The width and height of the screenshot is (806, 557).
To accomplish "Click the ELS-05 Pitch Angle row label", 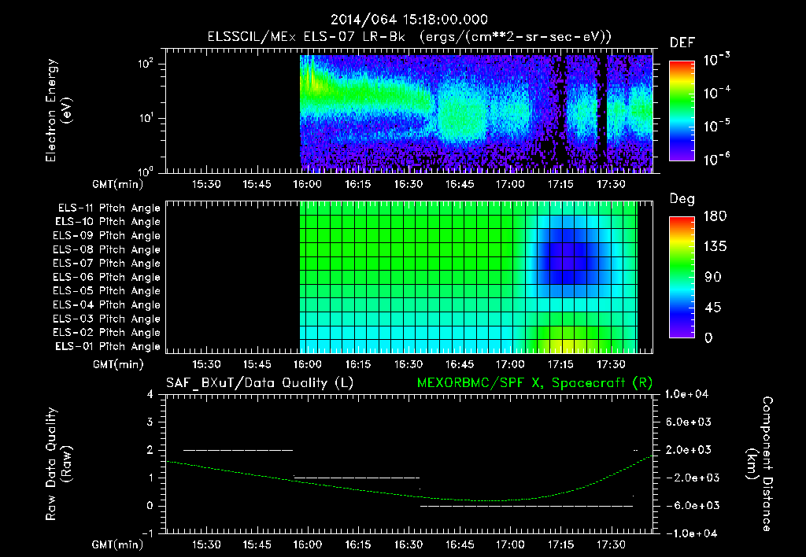I will coord(106,291).
